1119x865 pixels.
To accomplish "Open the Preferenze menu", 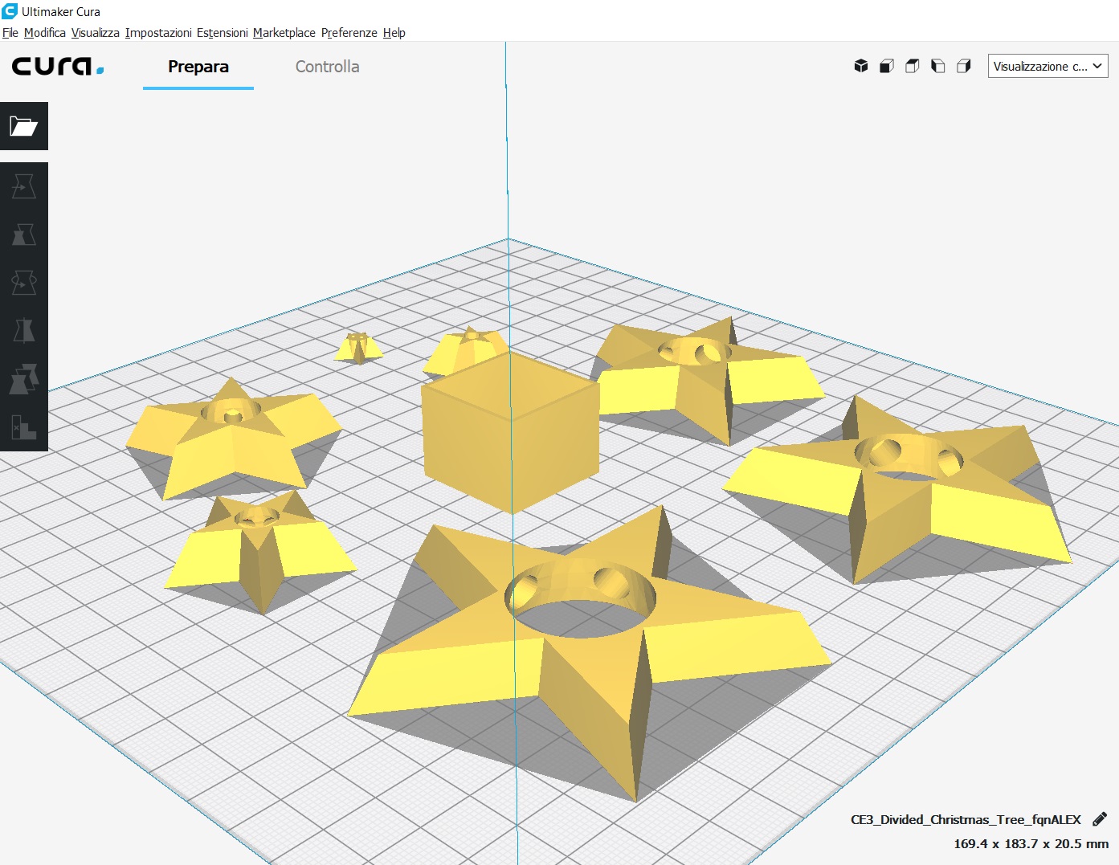I will click(x=349, y=33).
